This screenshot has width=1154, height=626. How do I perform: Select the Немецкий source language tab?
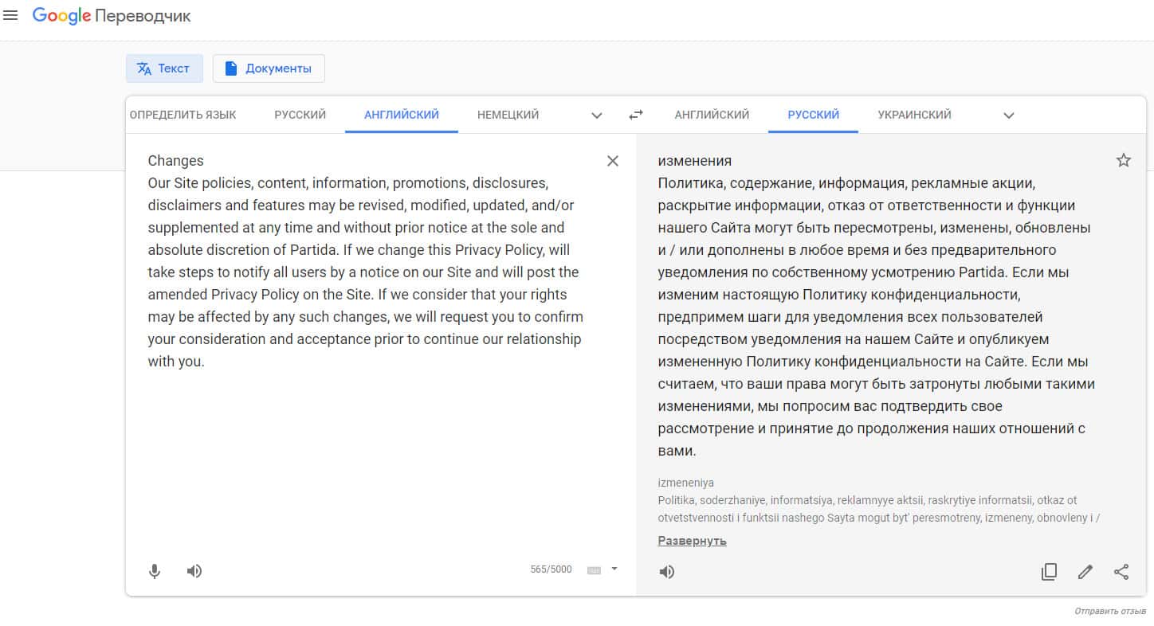pos(508,115)
